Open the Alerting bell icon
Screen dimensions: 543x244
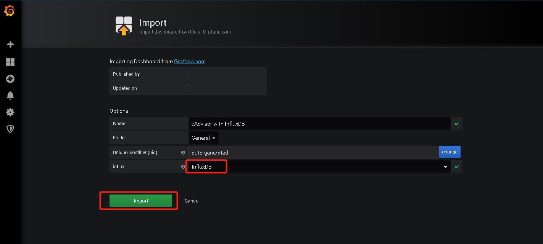pos(10,96)
